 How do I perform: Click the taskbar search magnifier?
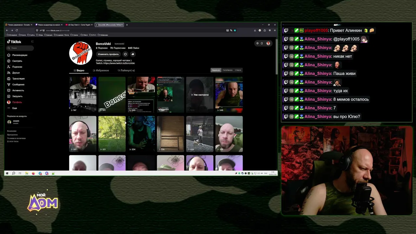pyautogui.click(x=13, y=173)
